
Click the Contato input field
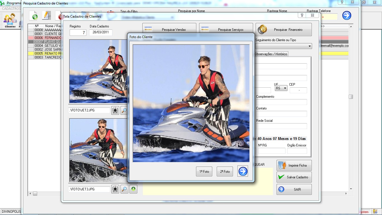(x=281, y=114)
